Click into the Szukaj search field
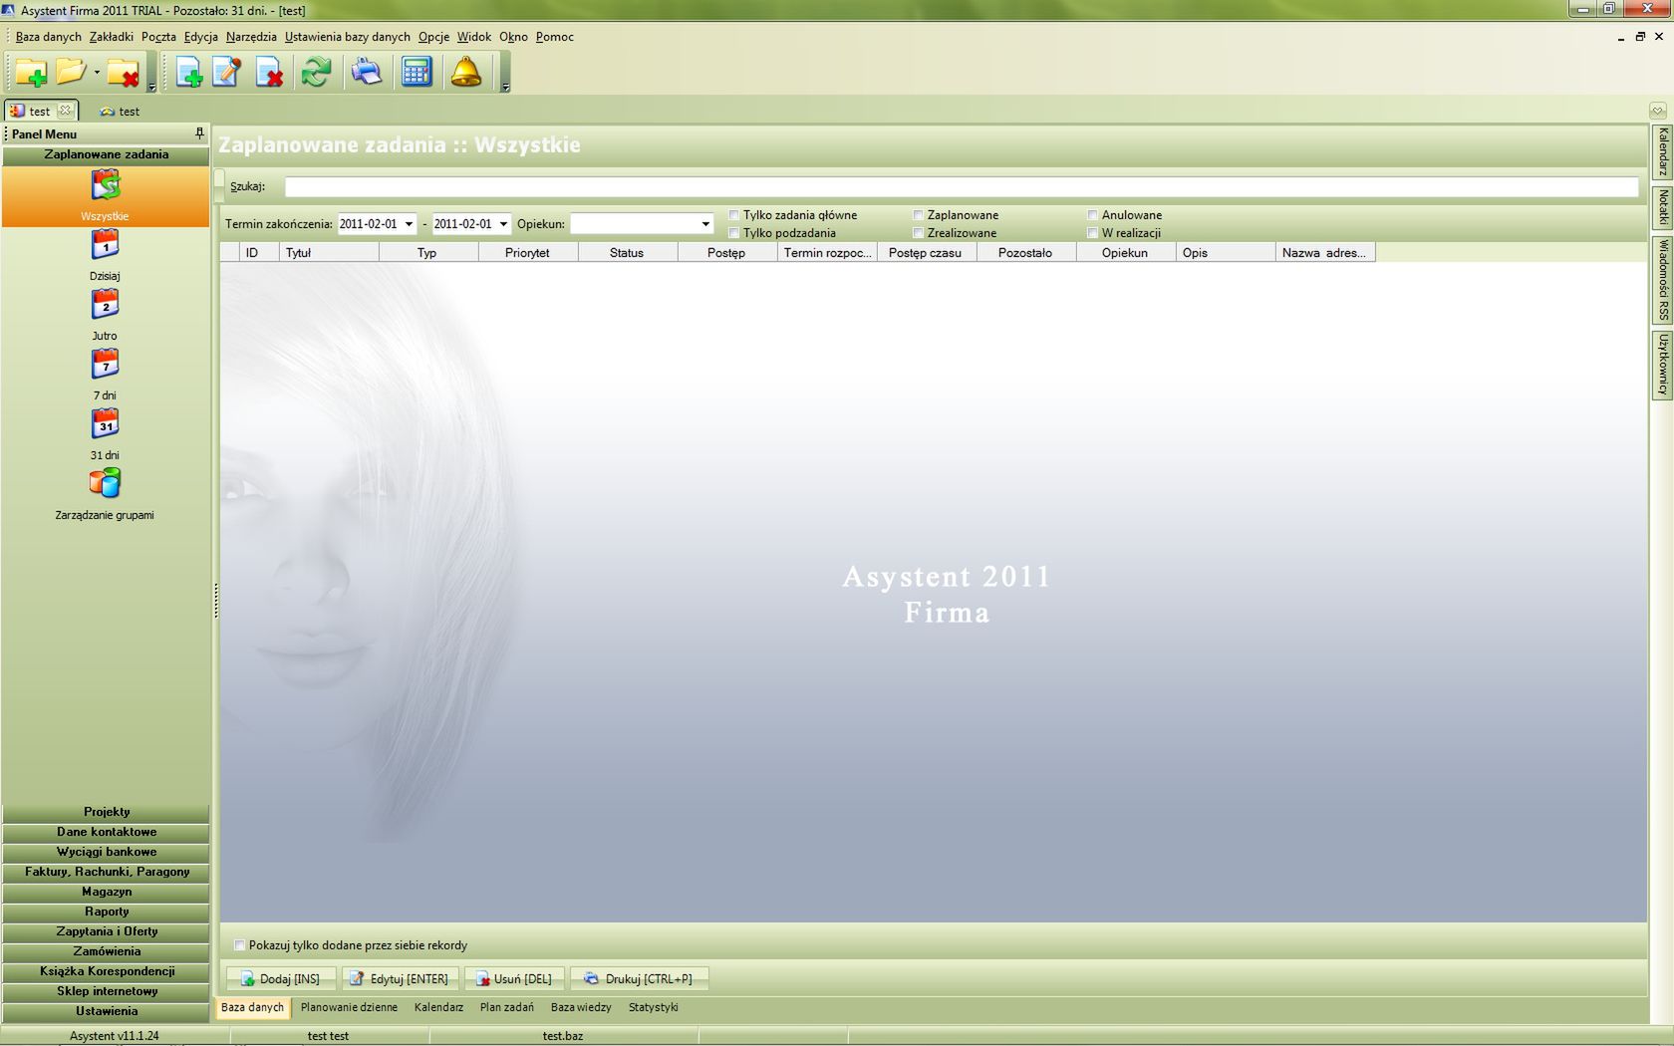 coord(962,186)
